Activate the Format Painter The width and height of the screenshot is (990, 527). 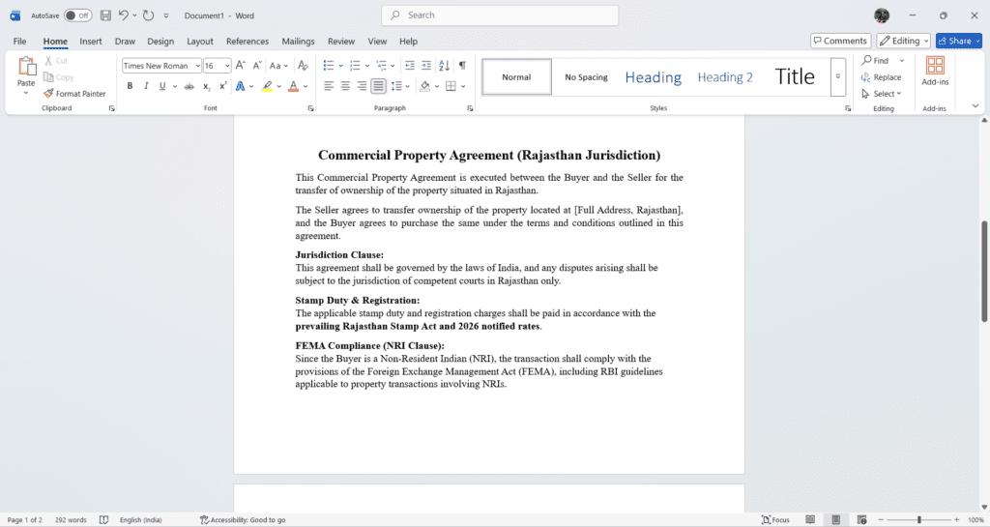pos(74,94)
